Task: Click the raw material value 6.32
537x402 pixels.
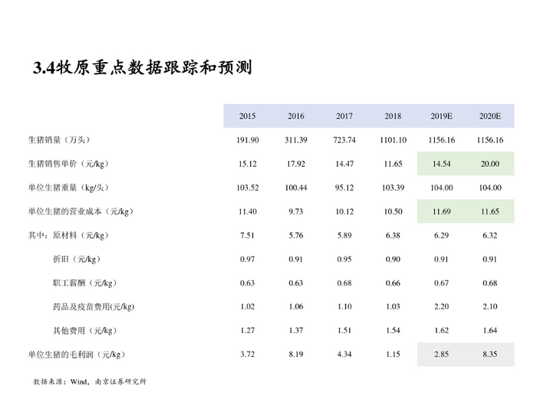Action: pyautogui.click(x=489, y=236)
